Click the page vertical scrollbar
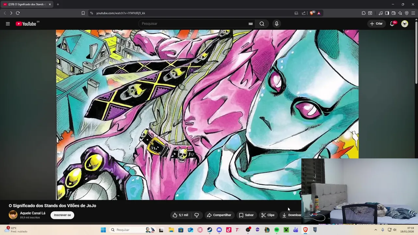Viewport: 418px width, 235px height. 416,52
